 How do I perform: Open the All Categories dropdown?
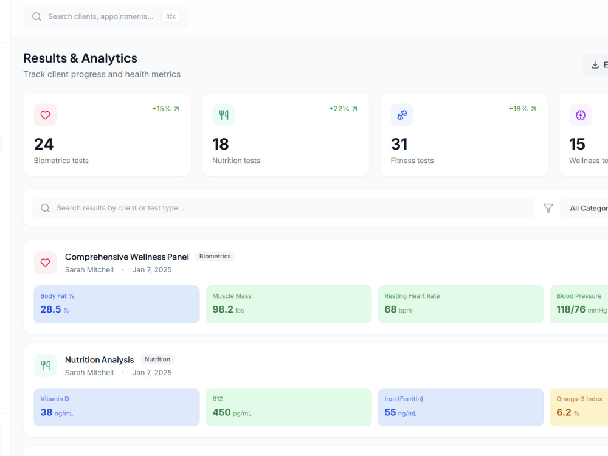click(x=584, y=208)
